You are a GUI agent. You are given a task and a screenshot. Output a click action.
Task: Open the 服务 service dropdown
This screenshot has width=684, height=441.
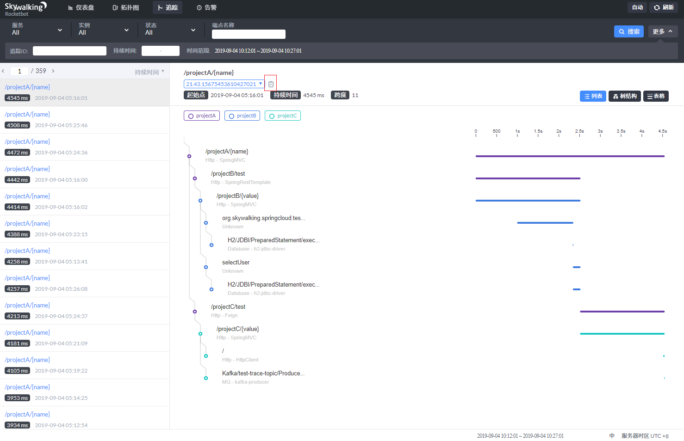point(37,29)
